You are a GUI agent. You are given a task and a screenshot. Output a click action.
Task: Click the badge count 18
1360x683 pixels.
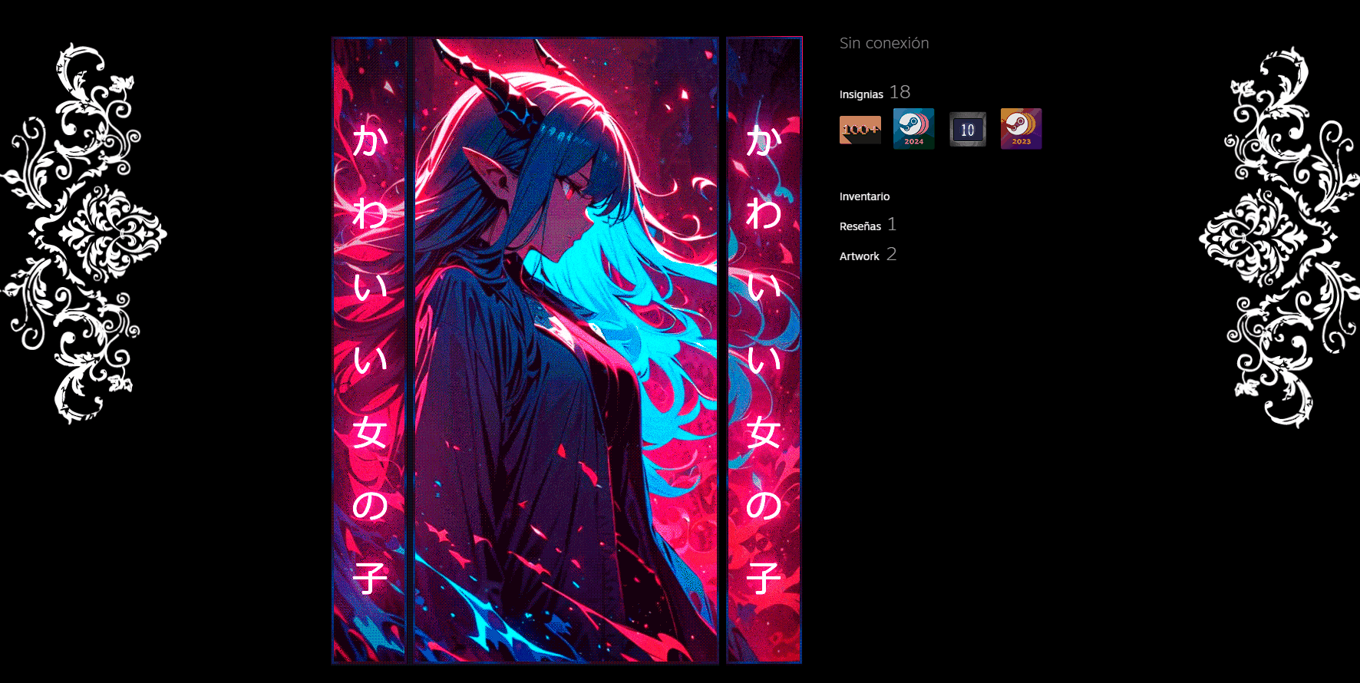pos(900,92)
